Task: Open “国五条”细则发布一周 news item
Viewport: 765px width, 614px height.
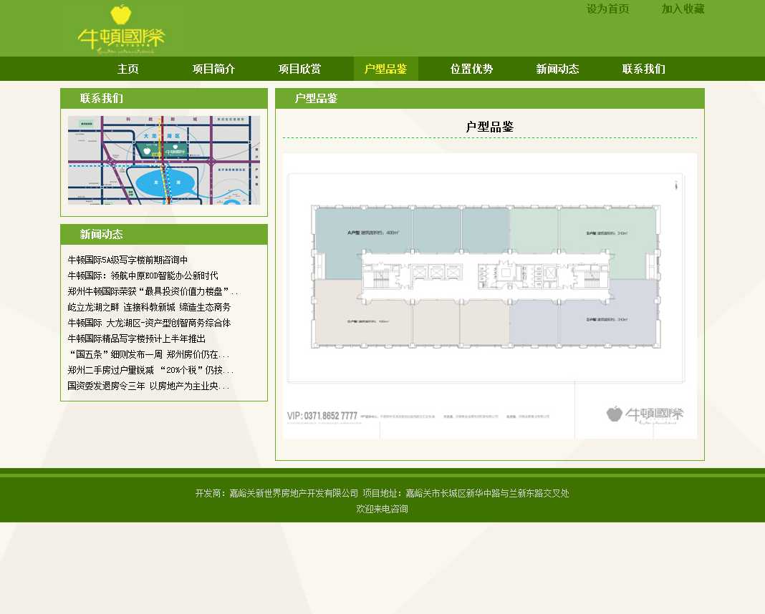Action: [150, 354]
